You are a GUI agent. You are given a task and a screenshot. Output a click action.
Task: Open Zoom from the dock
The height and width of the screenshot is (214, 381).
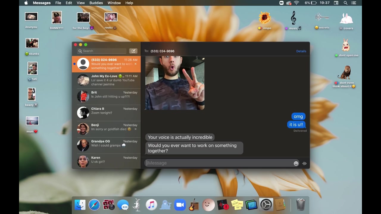pyautogui.click(x=179, y=205)
